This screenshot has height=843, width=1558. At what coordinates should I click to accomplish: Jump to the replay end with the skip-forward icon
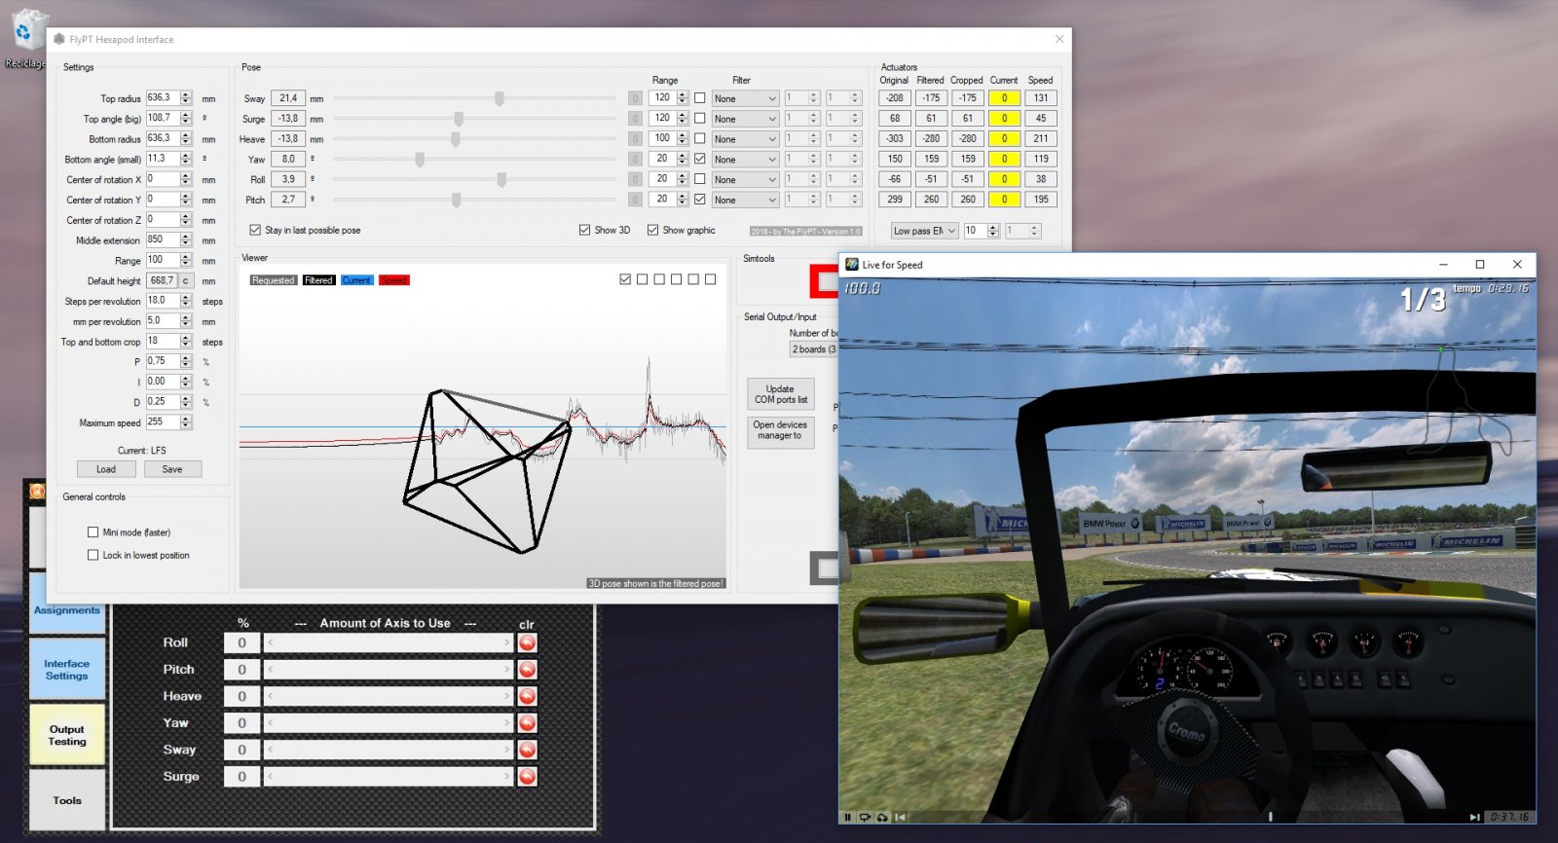coord(1475,817)
